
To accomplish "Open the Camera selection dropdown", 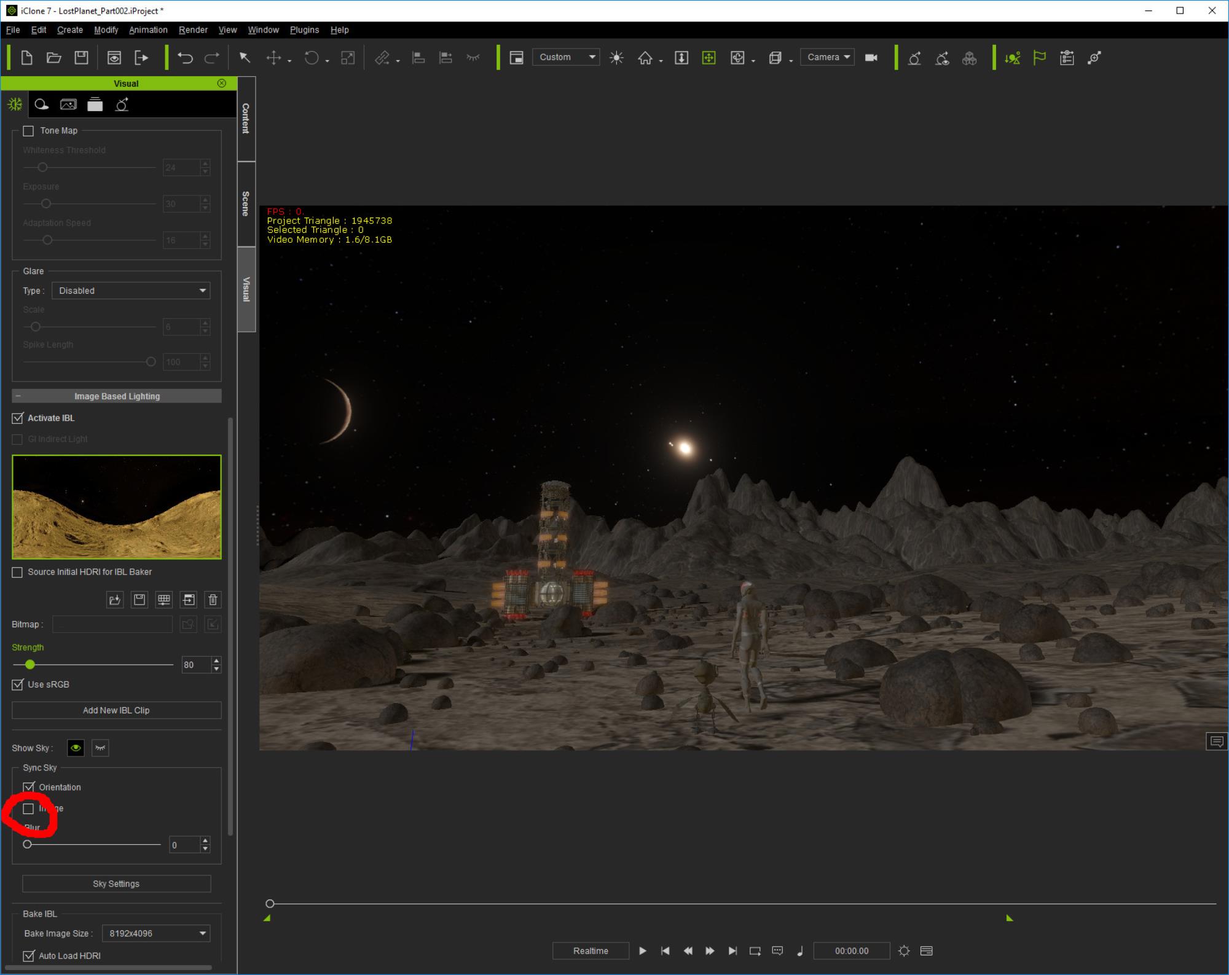I will (x=827, y=57).
